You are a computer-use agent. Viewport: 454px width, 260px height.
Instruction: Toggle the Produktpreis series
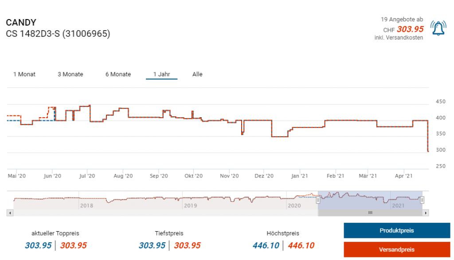coord(397,231)
